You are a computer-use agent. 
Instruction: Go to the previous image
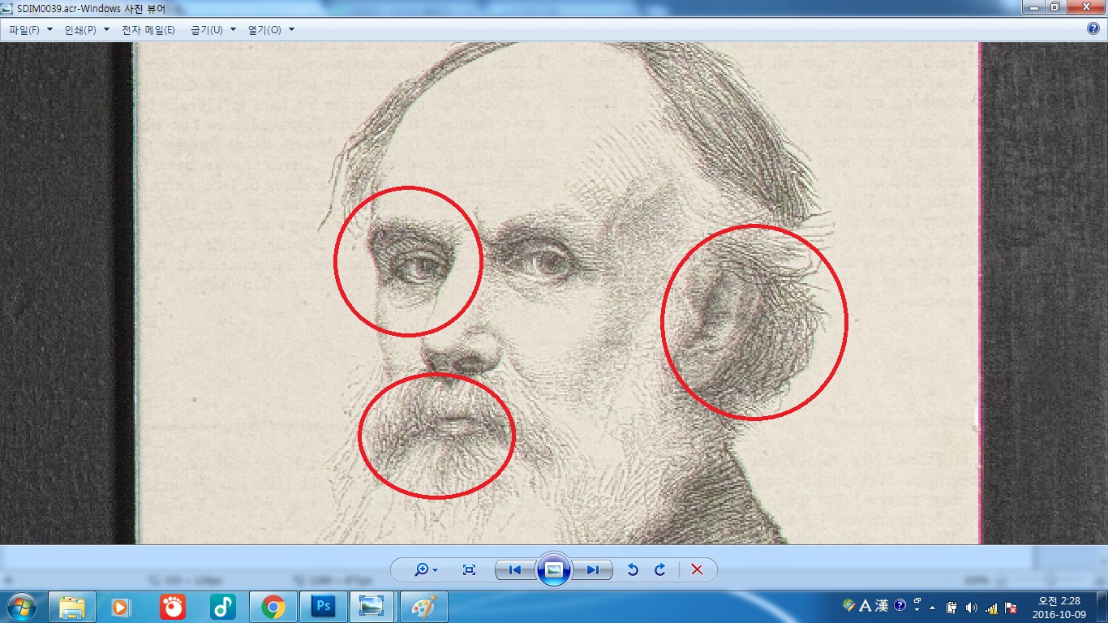[x=515, y=570]
